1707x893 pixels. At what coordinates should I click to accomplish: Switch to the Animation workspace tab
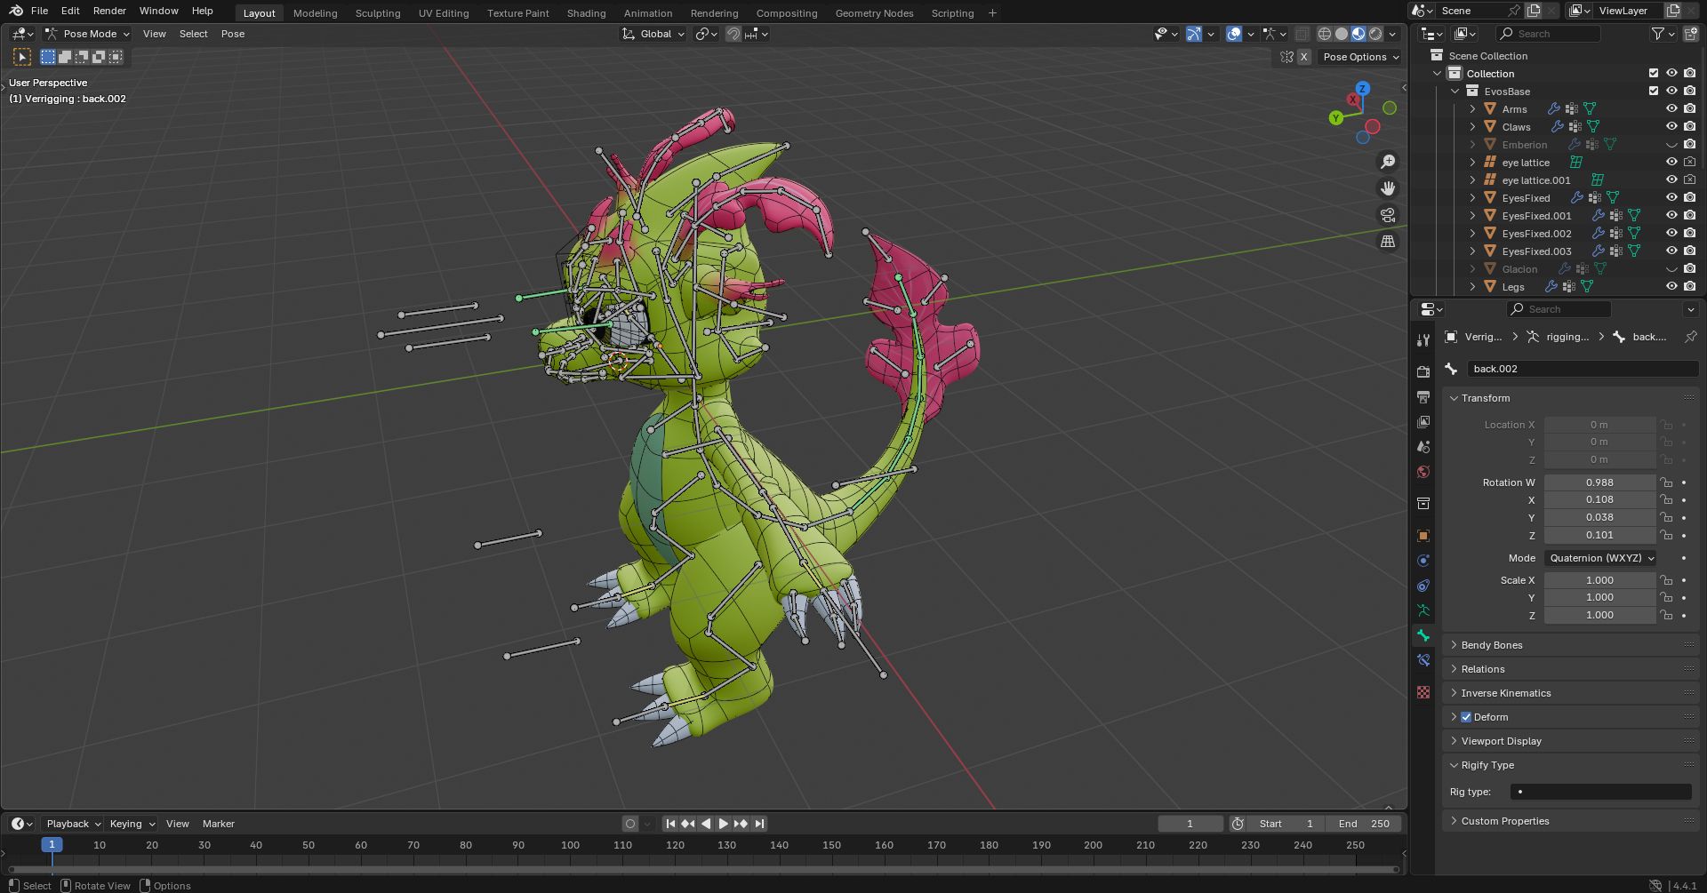[x=647, y=13]
